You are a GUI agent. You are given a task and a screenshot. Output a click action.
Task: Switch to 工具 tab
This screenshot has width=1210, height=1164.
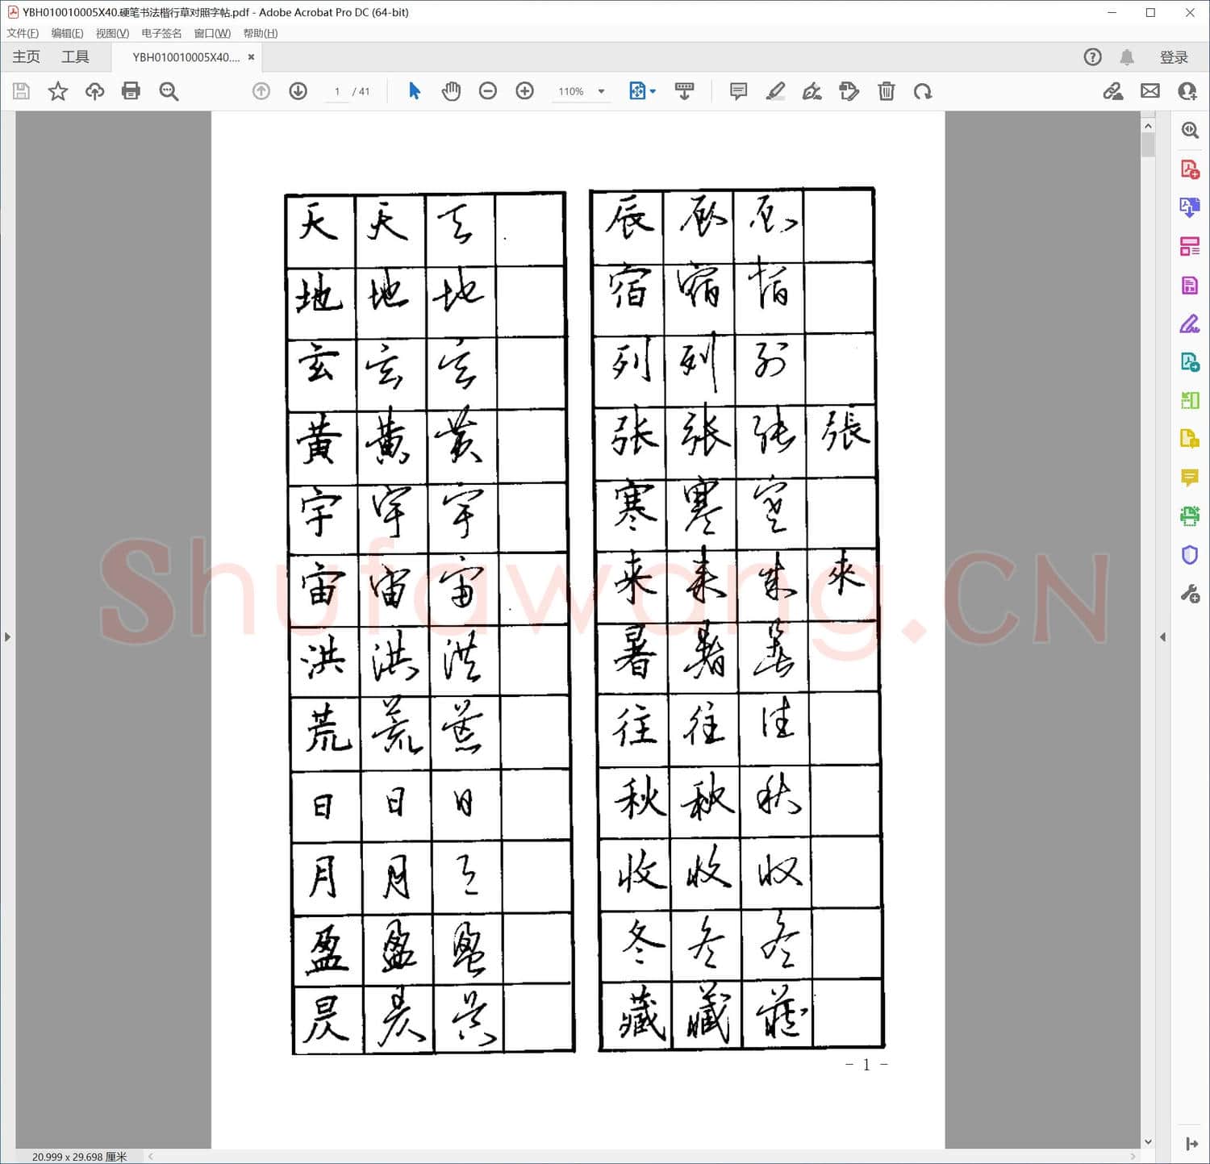pos(75,57)
